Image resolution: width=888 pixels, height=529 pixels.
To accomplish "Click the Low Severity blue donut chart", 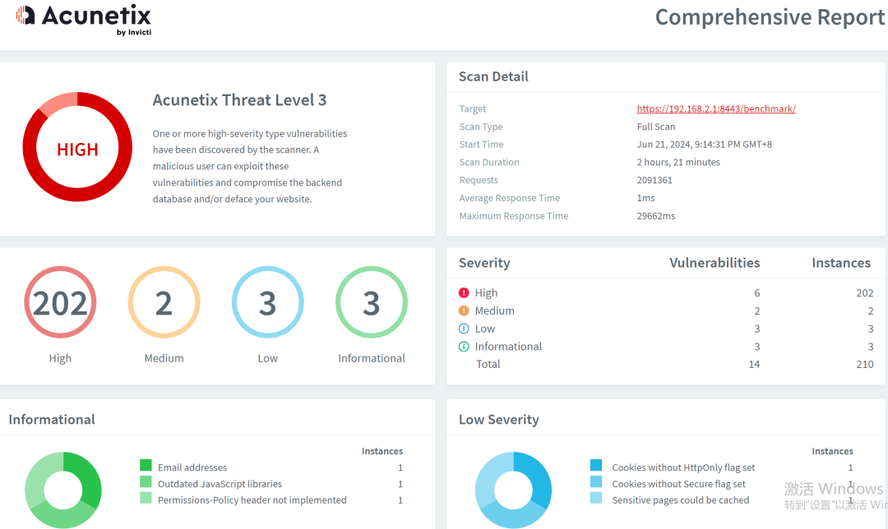I will 514,490.
